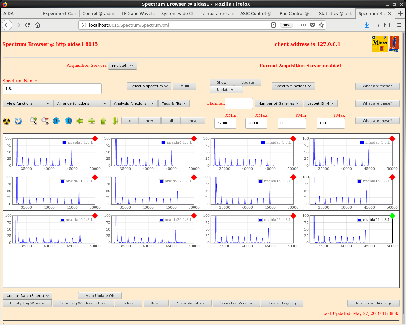Click the green up arrow icon

click(x=103, y=121)
